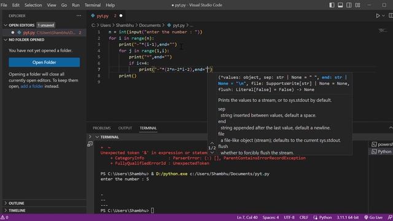Maximize panel with caret icon

[x=391, y=128]
